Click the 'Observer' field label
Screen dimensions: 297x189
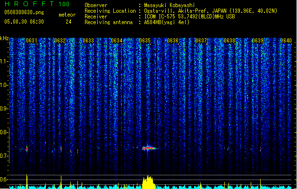[96, 5]
